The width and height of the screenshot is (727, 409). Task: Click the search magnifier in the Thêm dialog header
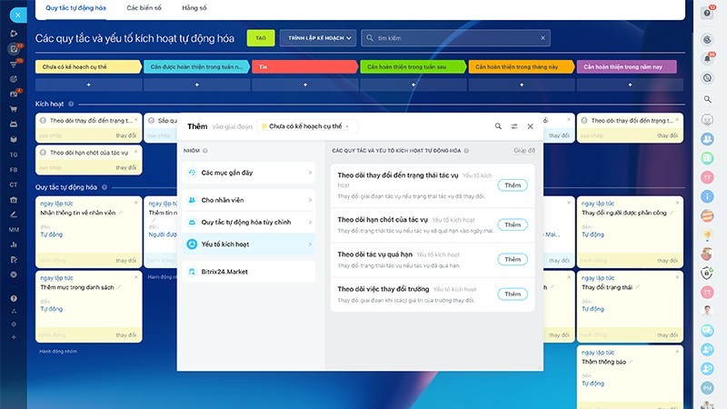[498, 126]
